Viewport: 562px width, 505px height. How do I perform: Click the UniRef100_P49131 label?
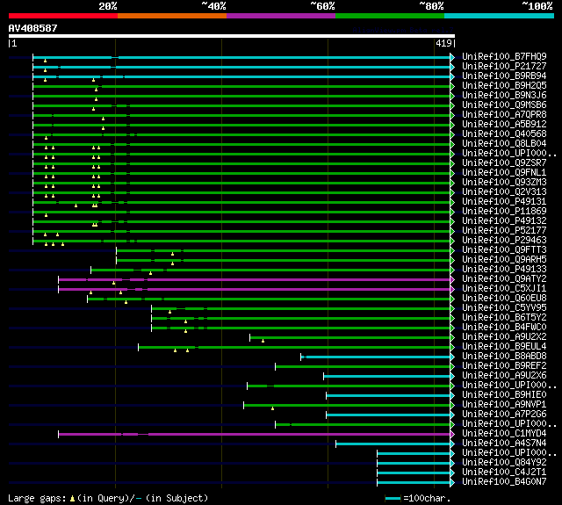(x=504, y=202)
